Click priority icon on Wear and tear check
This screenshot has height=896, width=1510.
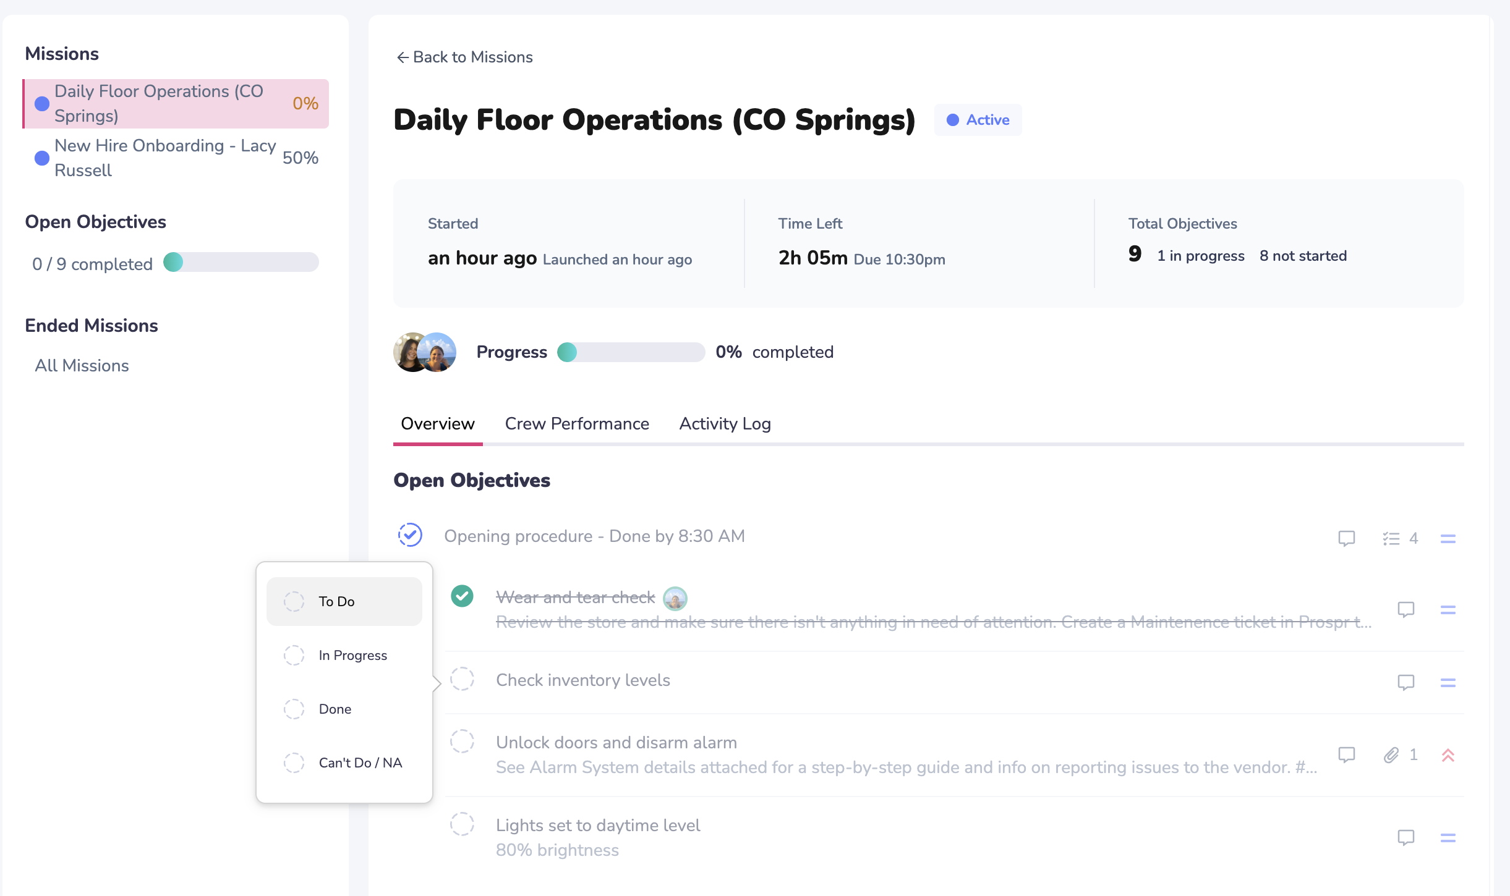(x=1448, y=610)
